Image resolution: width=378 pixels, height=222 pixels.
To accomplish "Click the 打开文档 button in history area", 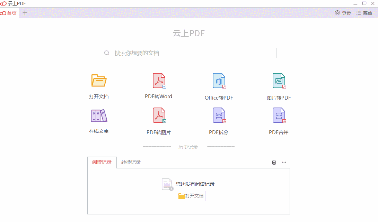I will point(190,196).
